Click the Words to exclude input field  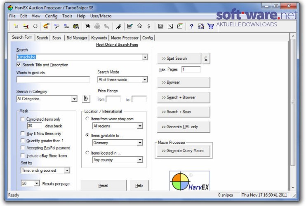(53, 80)
